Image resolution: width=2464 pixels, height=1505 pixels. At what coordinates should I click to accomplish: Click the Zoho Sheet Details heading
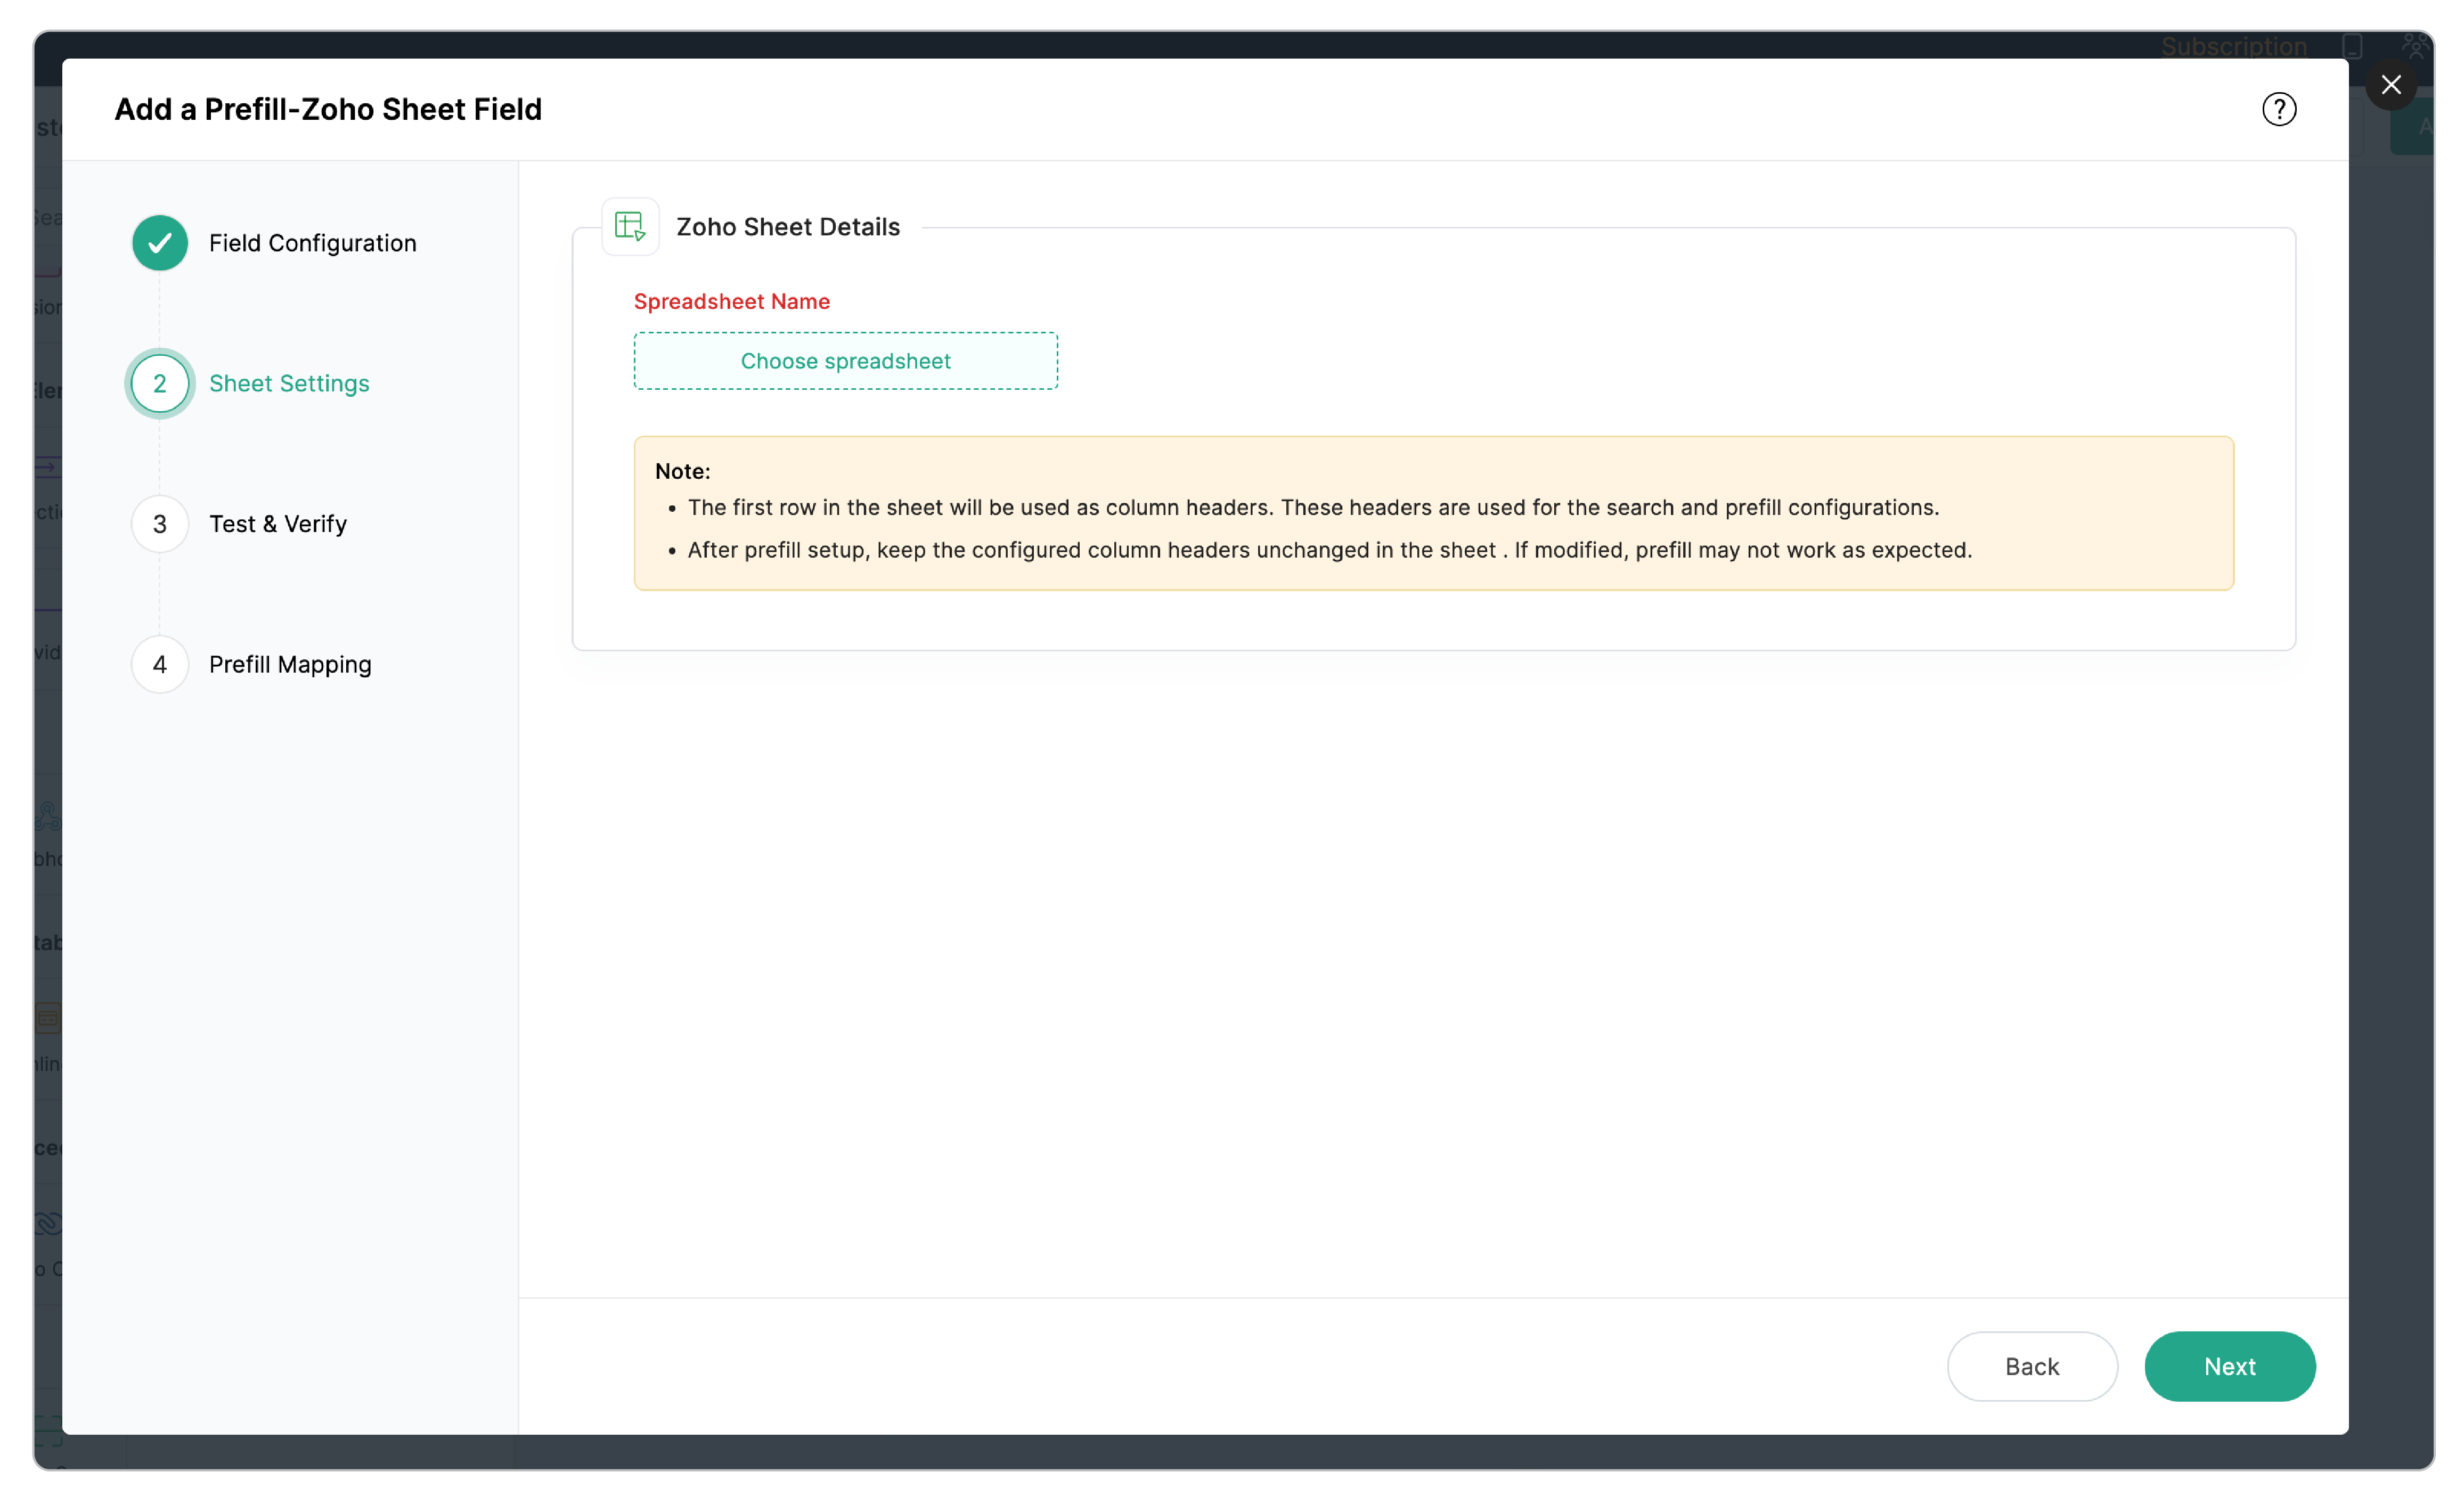coord(788,227)
